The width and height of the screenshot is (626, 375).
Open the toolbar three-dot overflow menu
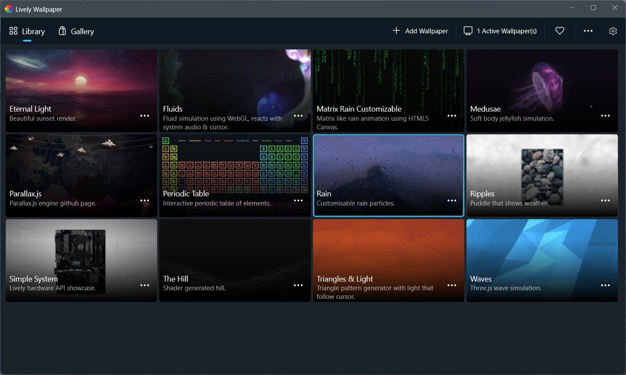[x=587, y=31]
